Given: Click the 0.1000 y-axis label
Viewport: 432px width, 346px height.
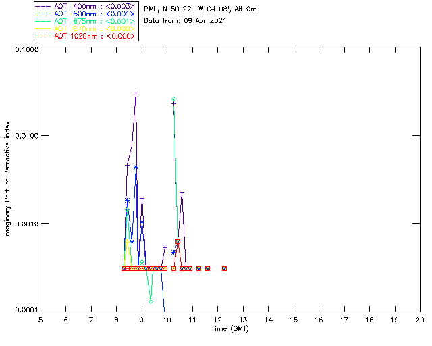Looking at the screenshot, I should pyautogui.click(x=26, y=49).
